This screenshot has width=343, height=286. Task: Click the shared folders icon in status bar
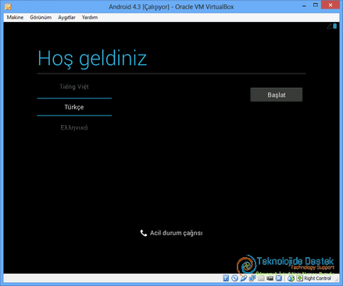[261, 278]
